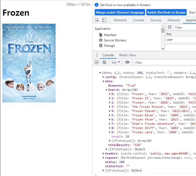The width and height of the screenshot is (196, 176).
Task: Expand the last Prototype Object entry
Action: coord(103,170)
